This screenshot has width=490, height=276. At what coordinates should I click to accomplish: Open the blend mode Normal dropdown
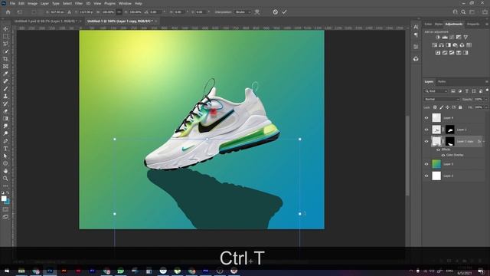[442, 99]
